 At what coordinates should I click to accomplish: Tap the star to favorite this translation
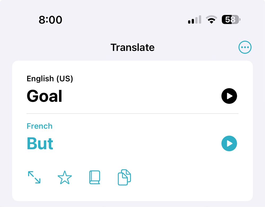coord(64,177)
